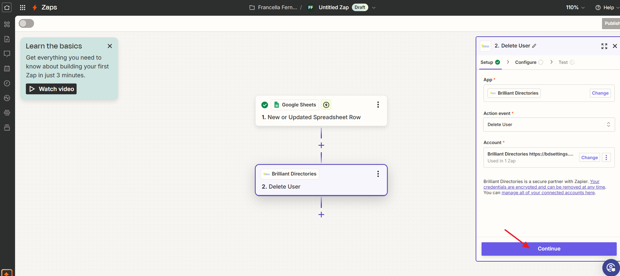This screenshot has height=276, width=620.
Task: Play the Watch video tutorial
Action: point(51,89)
